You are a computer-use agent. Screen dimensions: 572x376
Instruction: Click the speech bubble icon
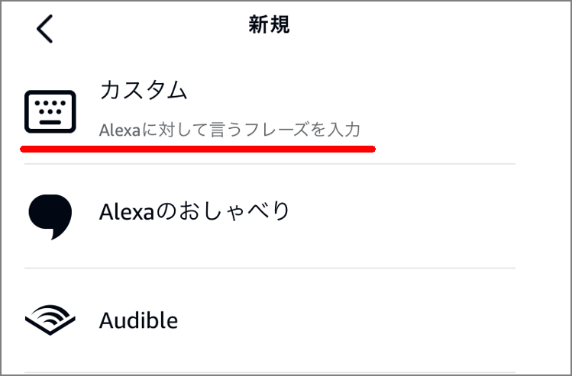(50, 216)
